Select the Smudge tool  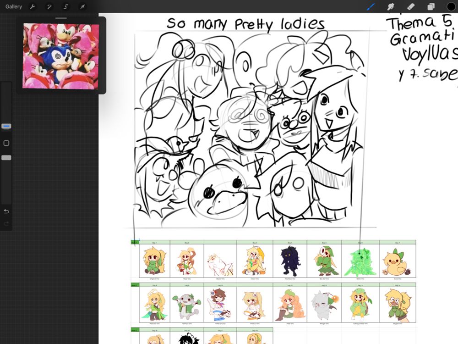pyautogui.click(x=391, y=6)
